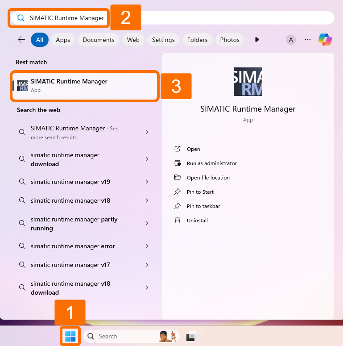Expand chevron for 'partly running' suggestion
The width and height of the screenshot is (343, 346).
point(147,223)
